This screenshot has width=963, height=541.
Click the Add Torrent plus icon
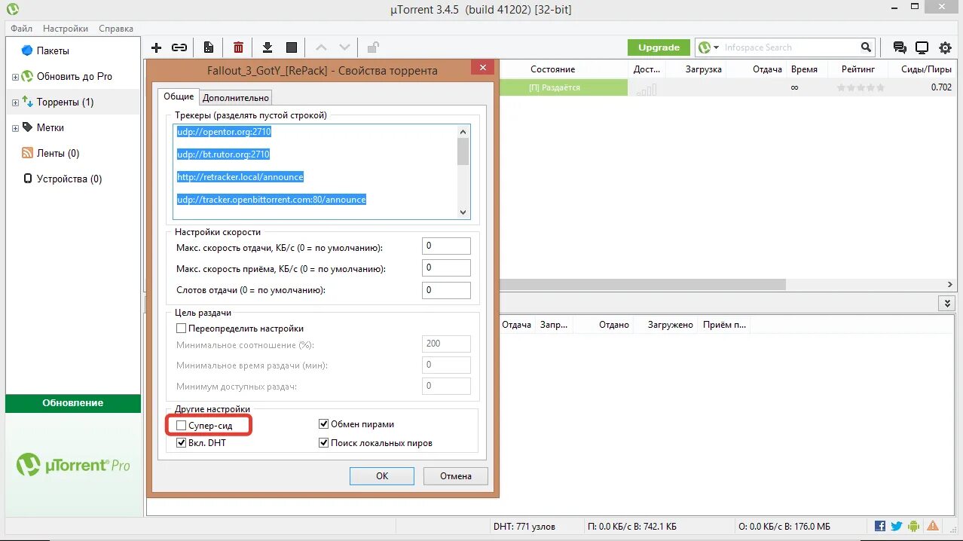pyautogui.click(x=157, y=47)
